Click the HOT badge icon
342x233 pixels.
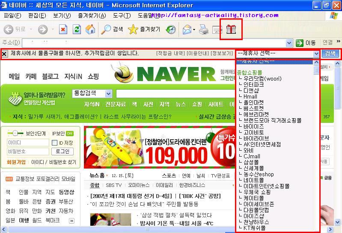tap(9, 179)
